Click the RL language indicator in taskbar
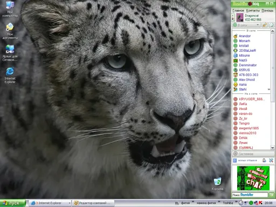The image size is (276, 207). (x=177, y=203)
